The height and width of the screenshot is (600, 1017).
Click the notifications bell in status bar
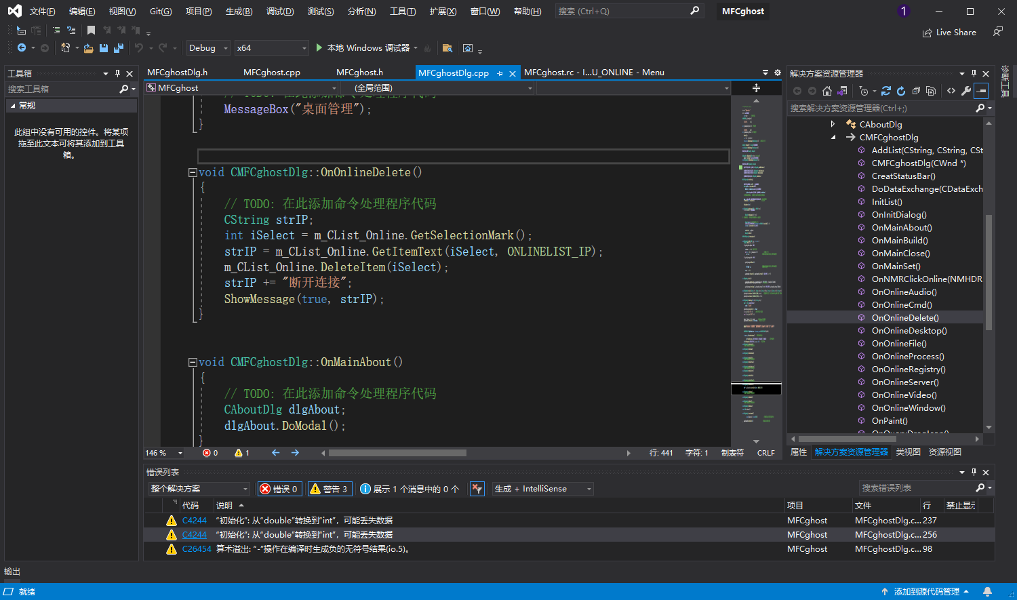(988, 591)
